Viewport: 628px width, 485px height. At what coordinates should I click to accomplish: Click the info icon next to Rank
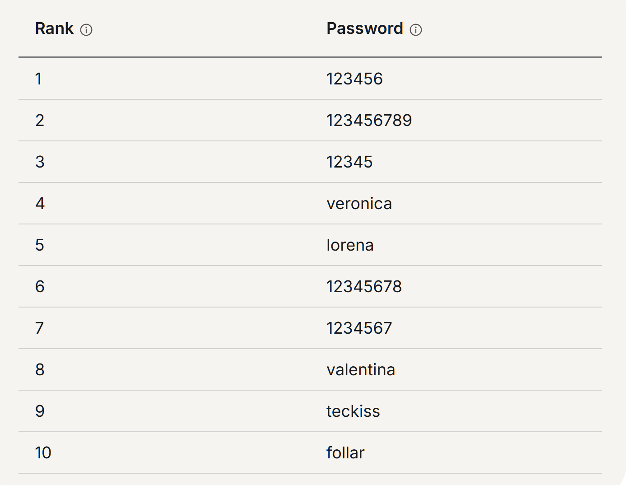[86, 30]
